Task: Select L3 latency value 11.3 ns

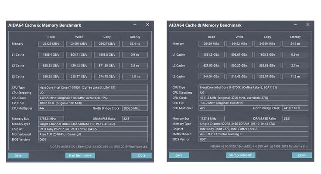Action: tap(295, 77)
